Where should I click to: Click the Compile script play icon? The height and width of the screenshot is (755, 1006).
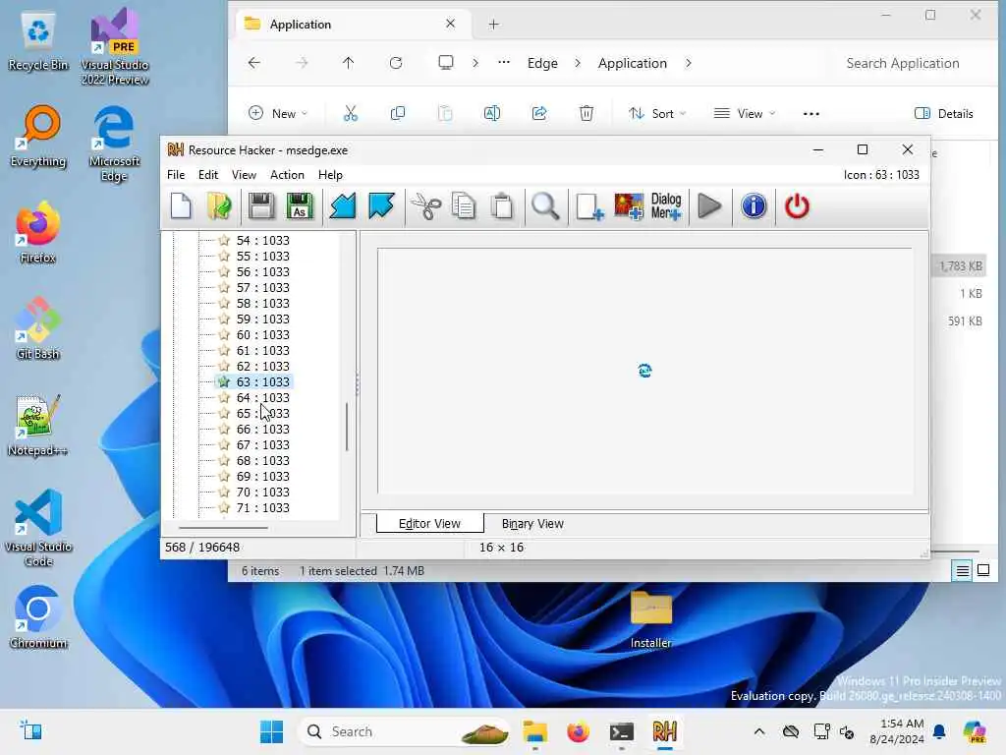tap(709, 206)
